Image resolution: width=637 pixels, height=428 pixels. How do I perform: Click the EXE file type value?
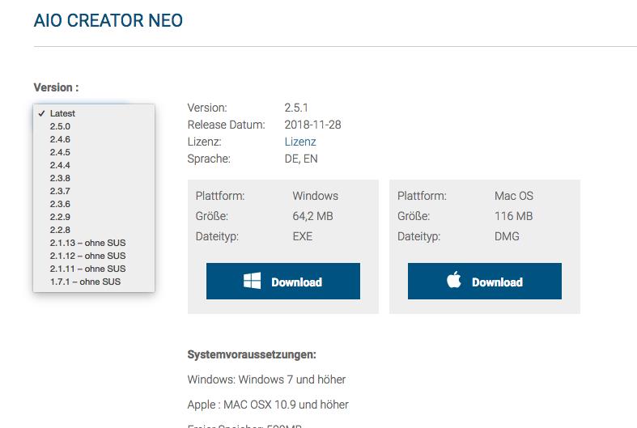point(303,236)
